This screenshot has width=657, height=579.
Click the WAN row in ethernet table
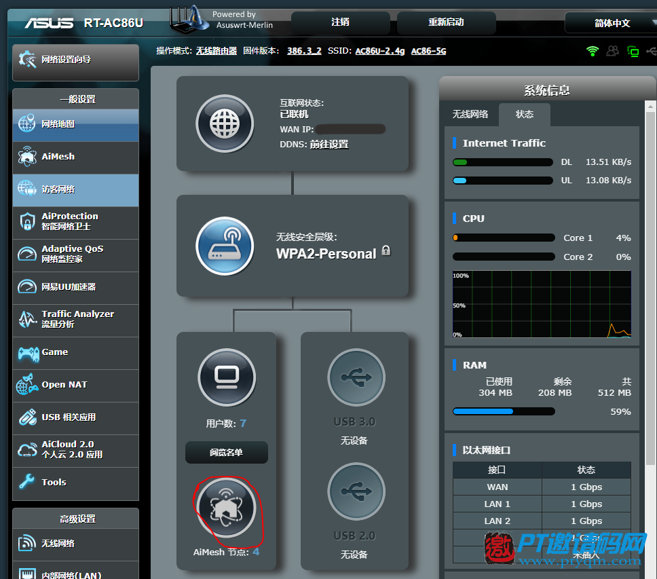(542, 487)
